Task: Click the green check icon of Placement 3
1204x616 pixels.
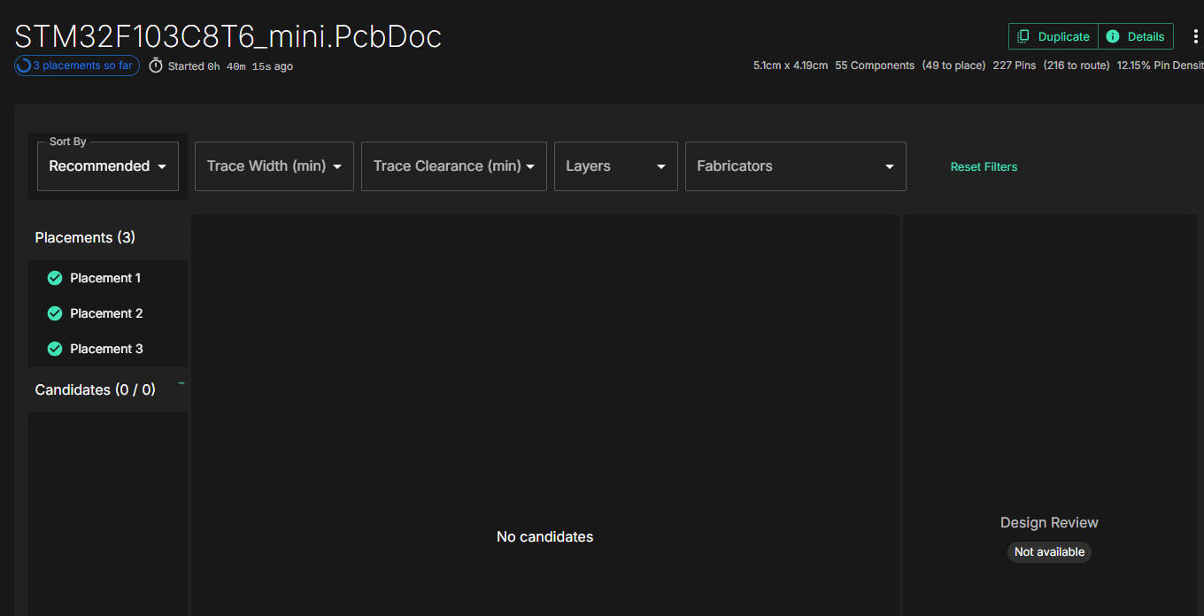Action: point(54,349)
